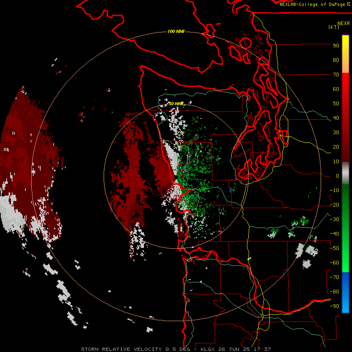Click the 0 value on velocity scale
This screenshot has width=352, height=352.
click(x=338, y=176)
